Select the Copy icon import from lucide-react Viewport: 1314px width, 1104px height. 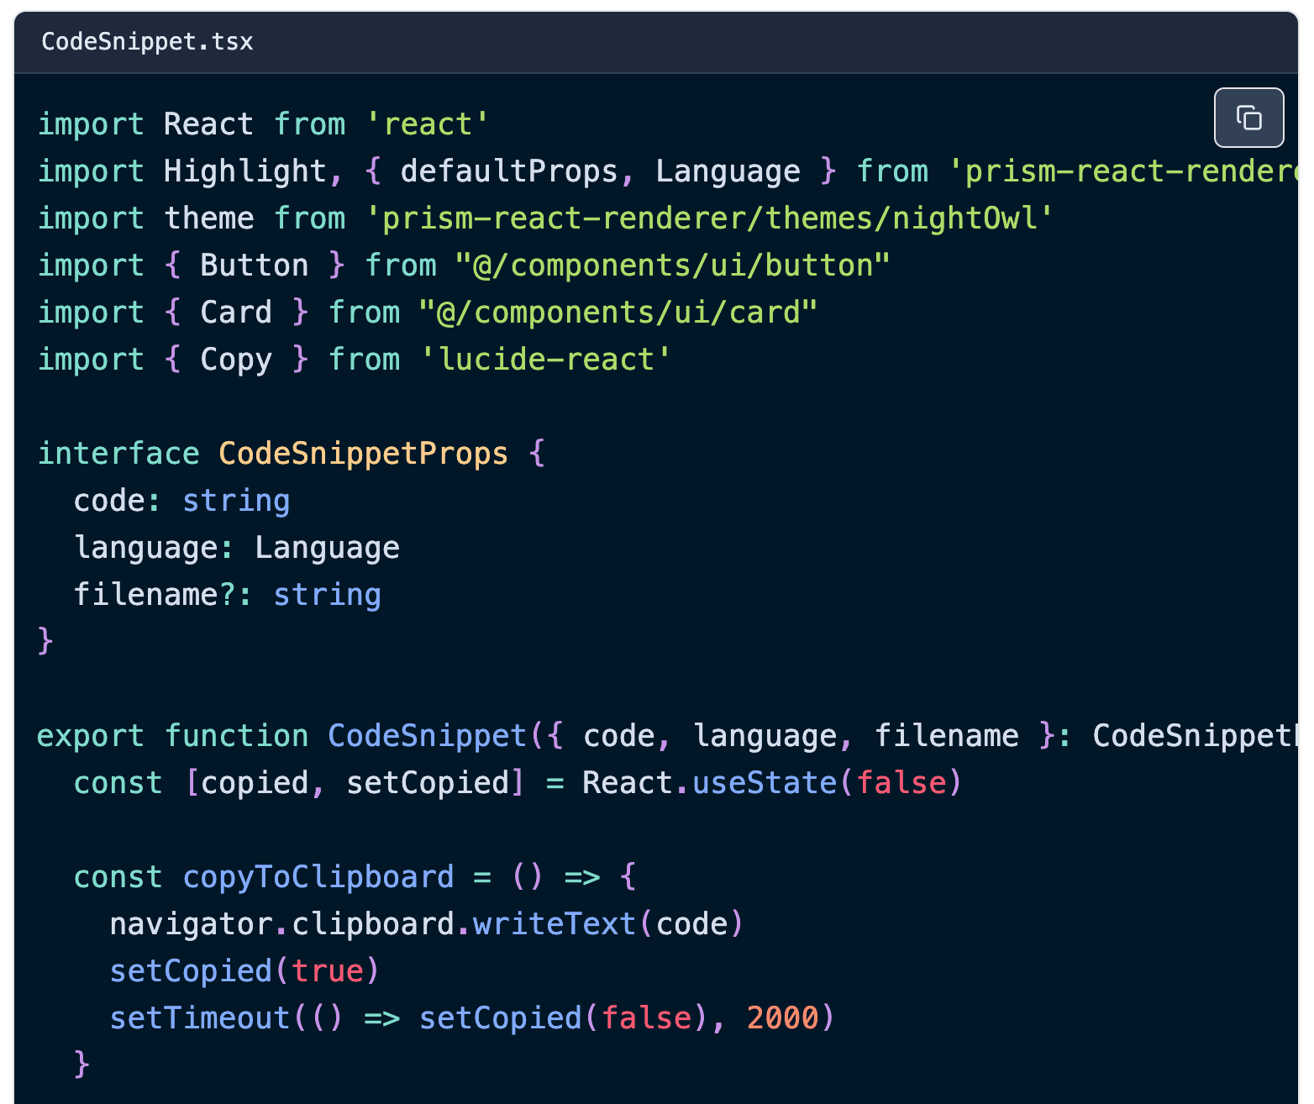236,359
